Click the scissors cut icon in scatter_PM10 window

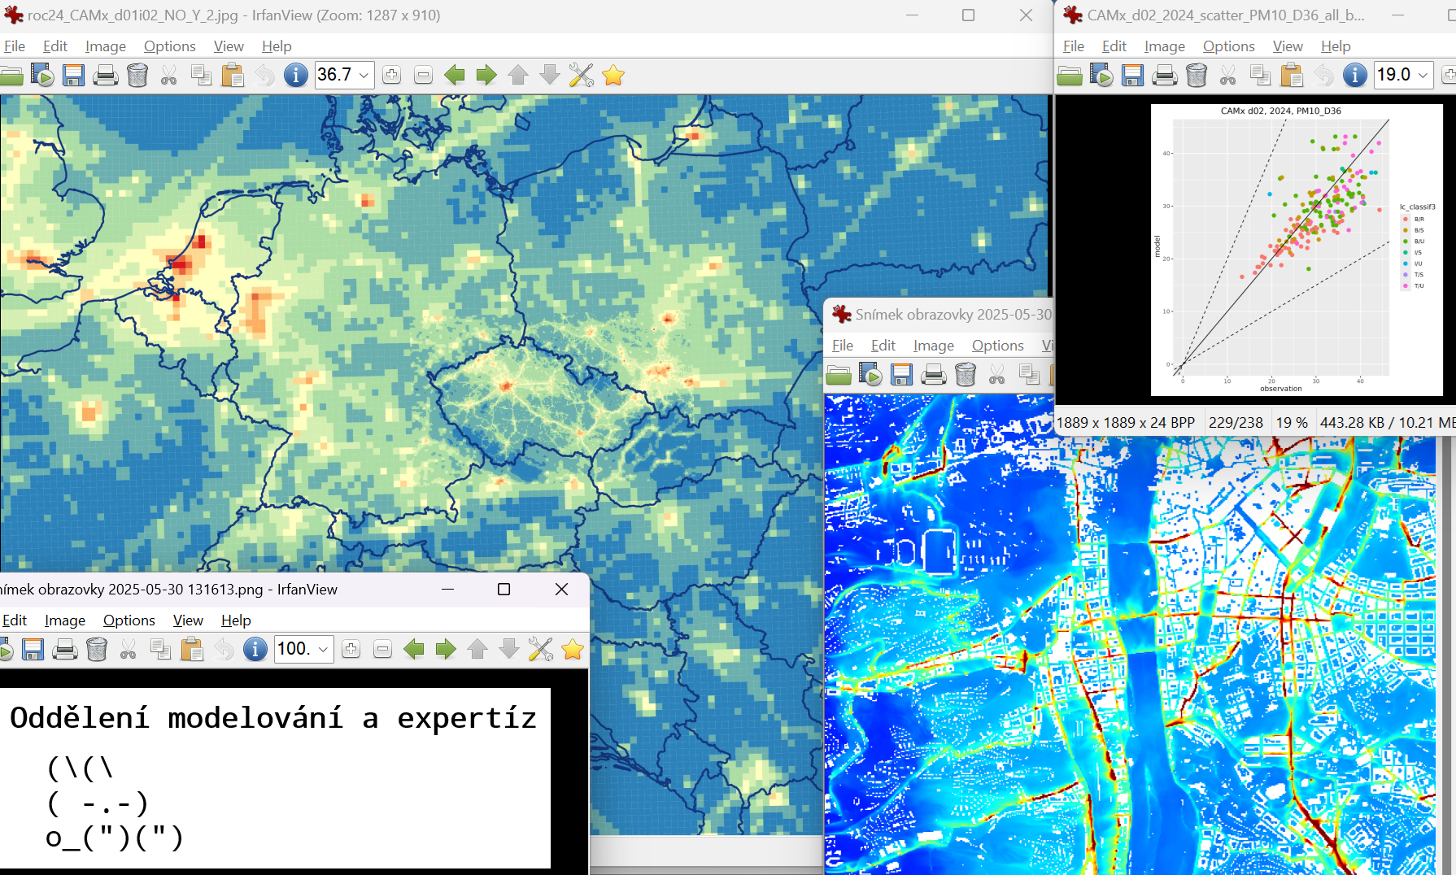(1228, 76)
